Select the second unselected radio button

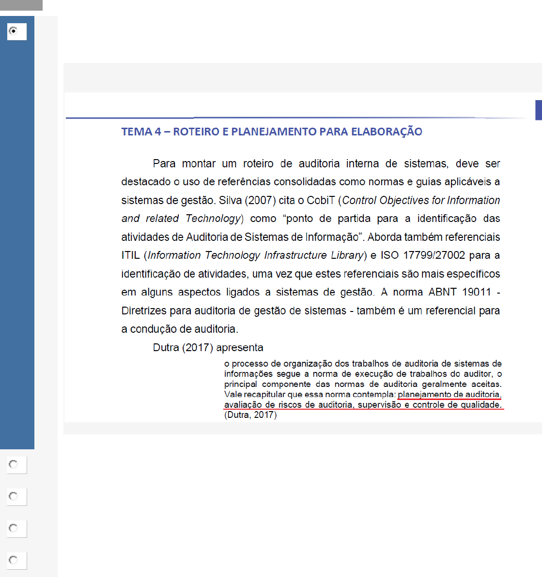click(x=14, y=497)
